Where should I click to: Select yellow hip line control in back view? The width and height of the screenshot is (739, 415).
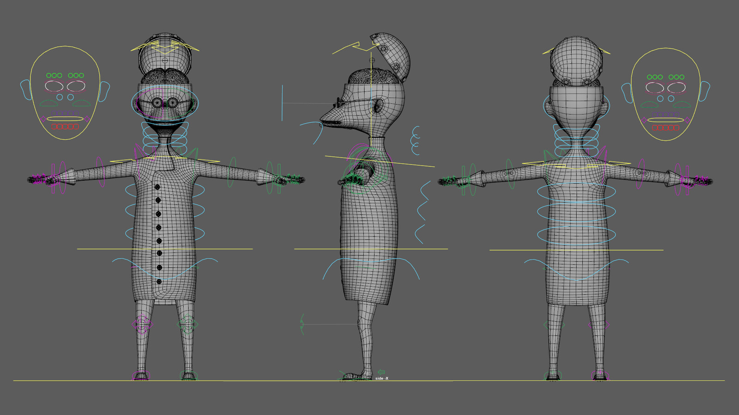click(576, 250)
